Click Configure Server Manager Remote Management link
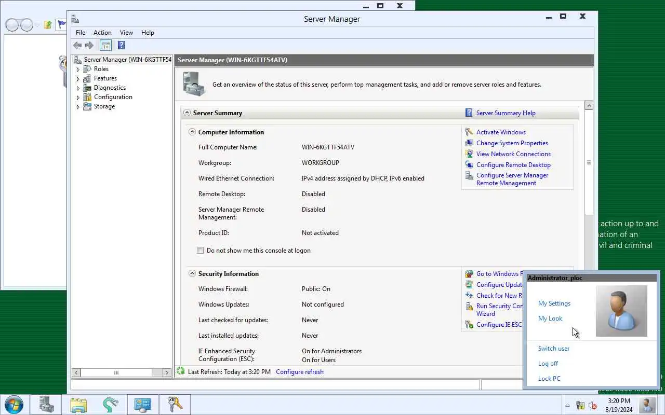This screenshot has height=415, width=665. (512, 179)
